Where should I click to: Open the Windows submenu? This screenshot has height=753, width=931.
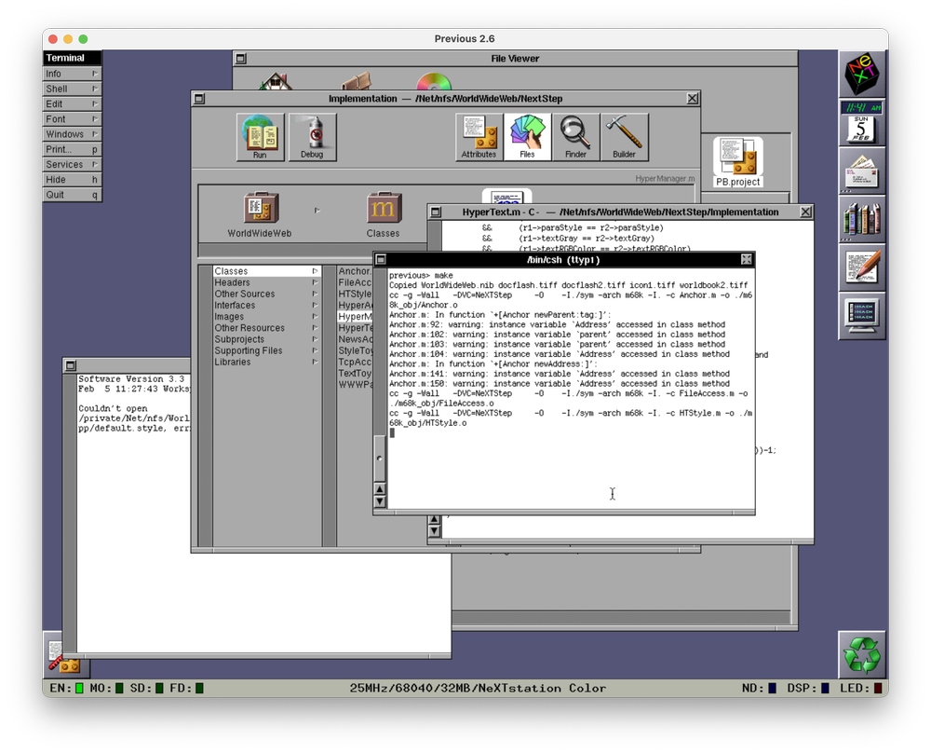72,134
